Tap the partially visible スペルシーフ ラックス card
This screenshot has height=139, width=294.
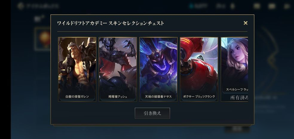tap(234, 69)
